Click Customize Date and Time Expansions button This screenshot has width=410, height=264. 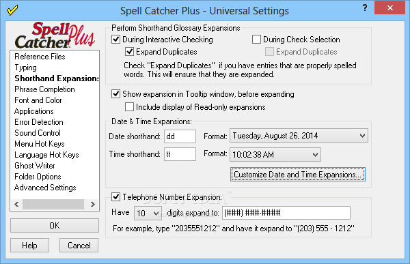click(x=298, y=175)
